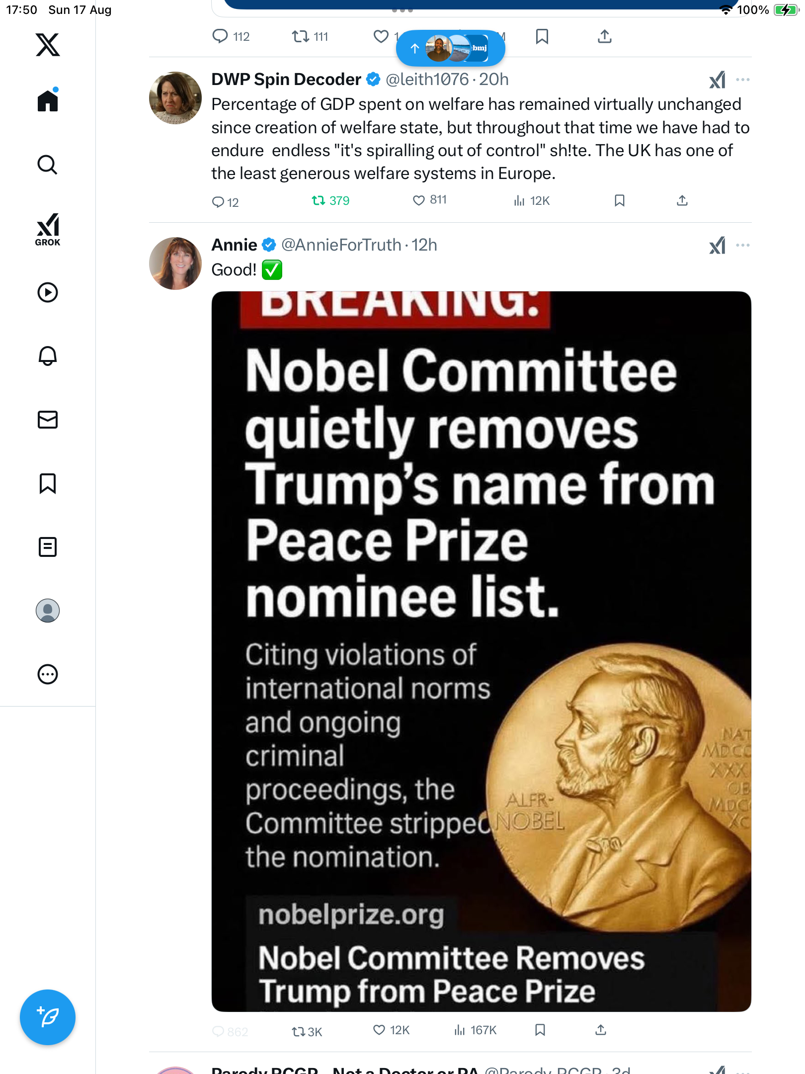Open the Nobel Committee breaking news image
This screenshot has width=805, height=1074.
tap(481, 651)
